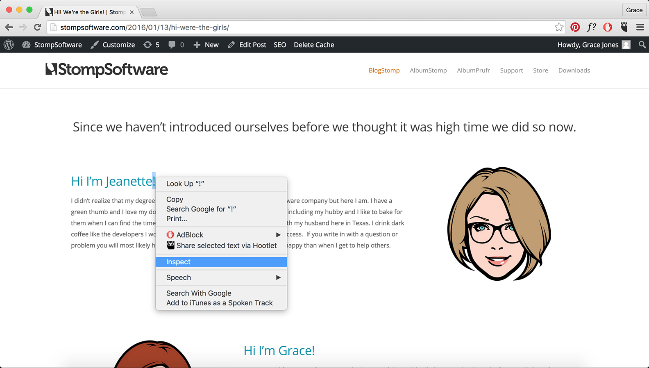
Task: Choose Add to iTunes as a Spoken Track
Action: coord(221,303)
